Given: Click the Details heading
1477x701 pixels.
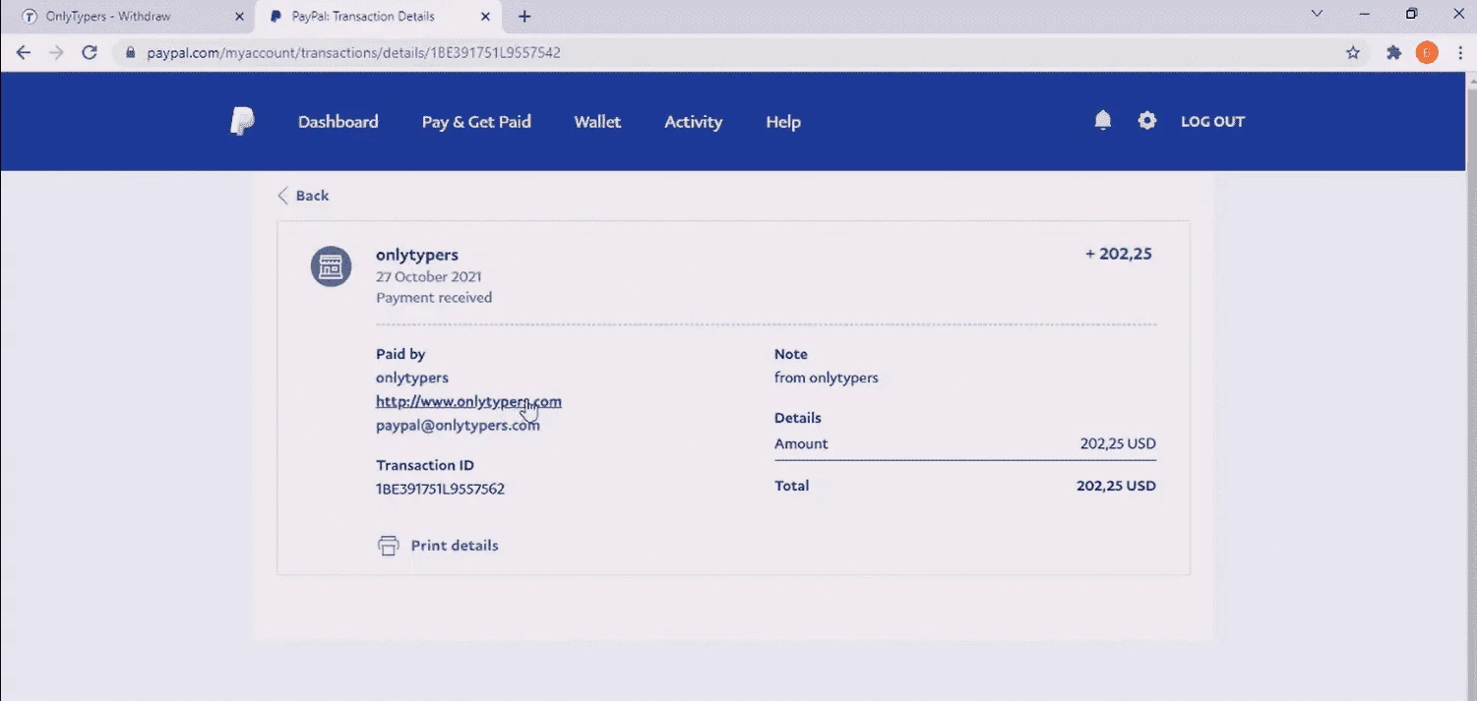Looking at the screenshot, I should click(798, 418).
